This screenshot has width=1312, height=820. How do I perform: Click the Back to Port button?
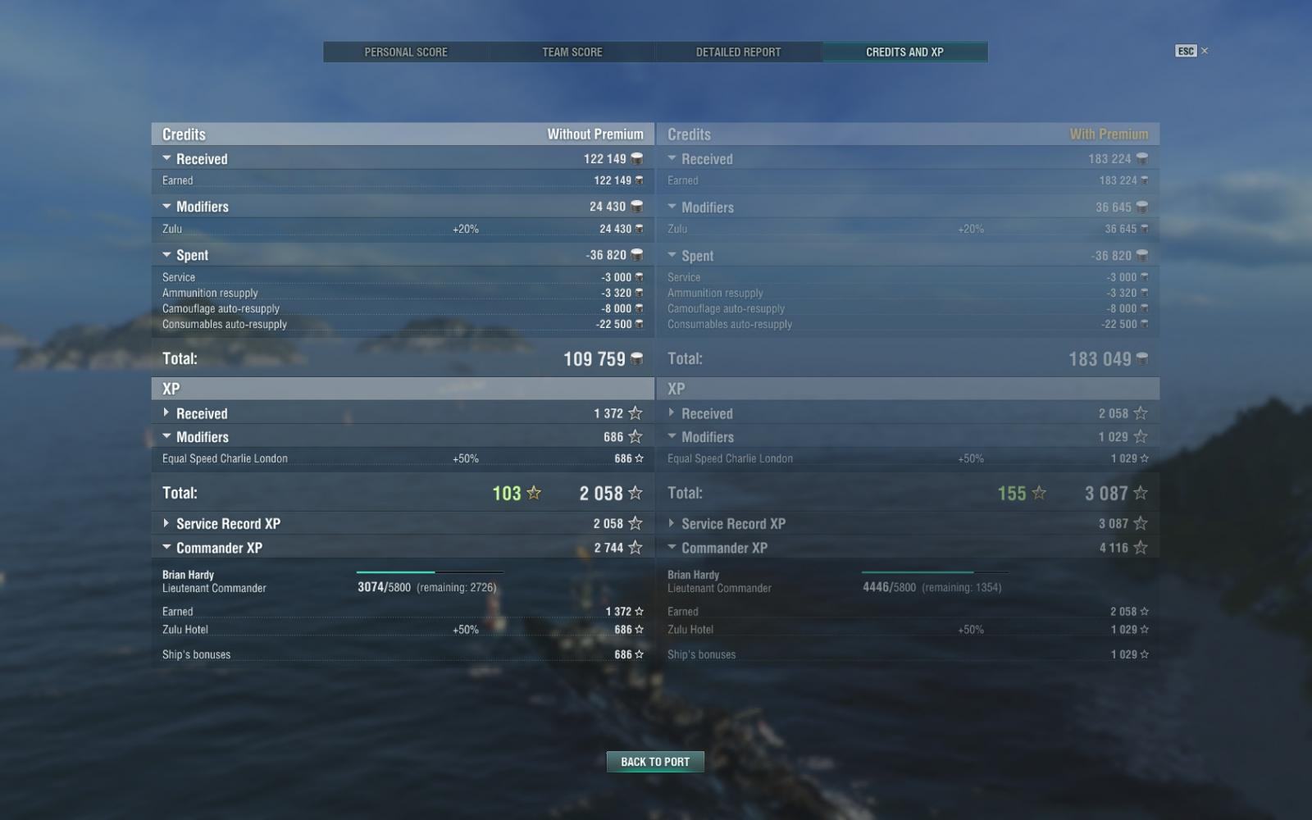[x=655, y=762]
